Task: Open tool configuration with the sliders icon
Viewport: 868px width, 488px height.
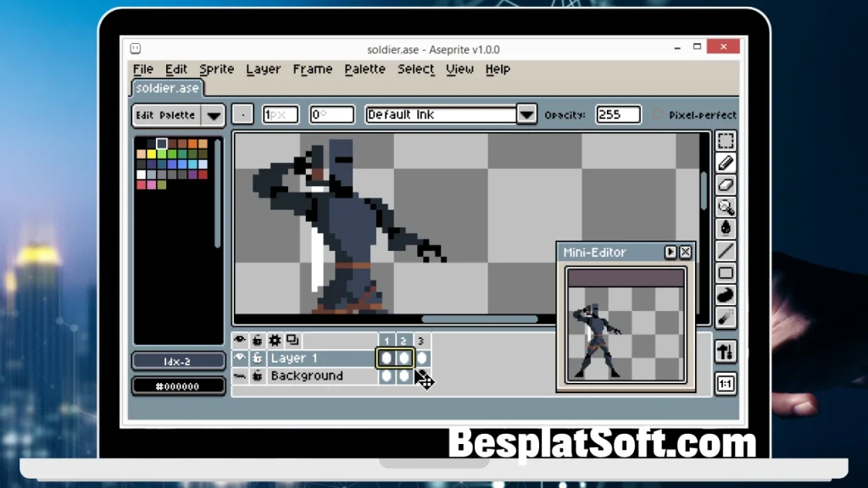Action: pyautogui.click(x=726, y=351)
